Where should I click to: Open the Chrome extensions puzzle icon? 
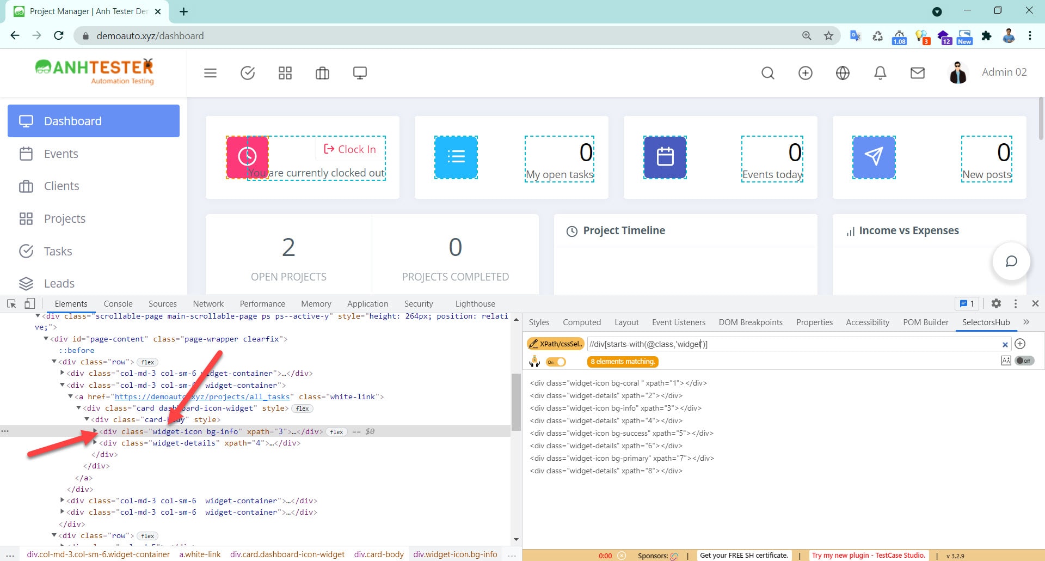pos(986,36)
